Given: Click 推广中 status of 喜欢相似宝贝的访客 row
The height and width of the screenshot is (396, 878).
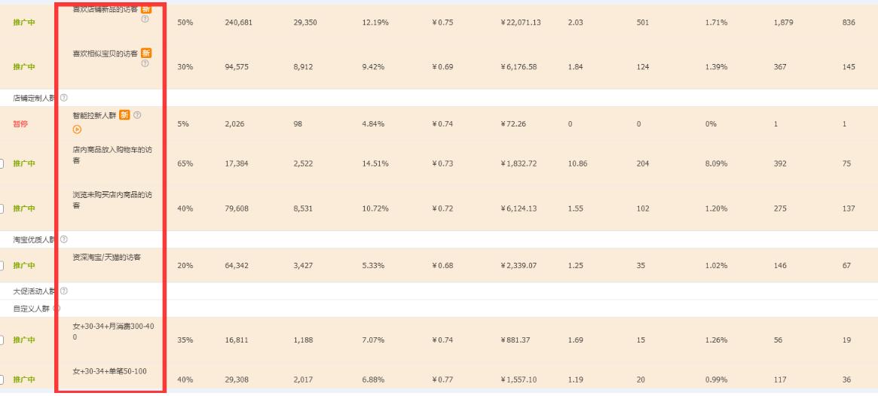Looking at the screenshot, I should pos(24,67).
